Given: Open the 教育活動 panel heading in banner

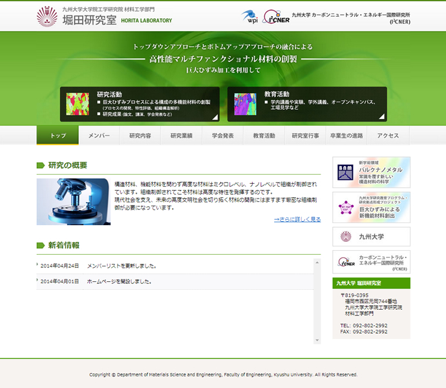Looking at the screenshot, I should click(277, 94).
